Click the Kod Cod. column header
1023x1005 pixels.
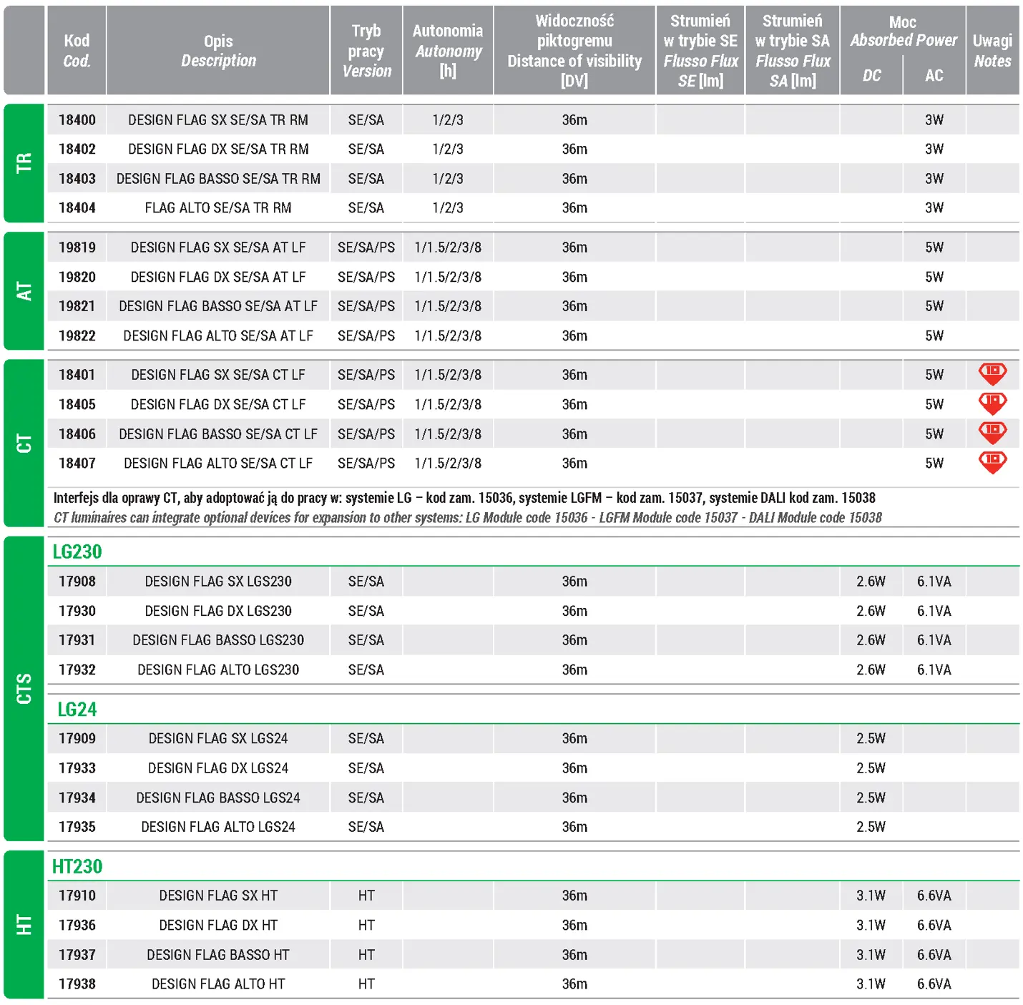pyautogui.click(x=77, y=50)
